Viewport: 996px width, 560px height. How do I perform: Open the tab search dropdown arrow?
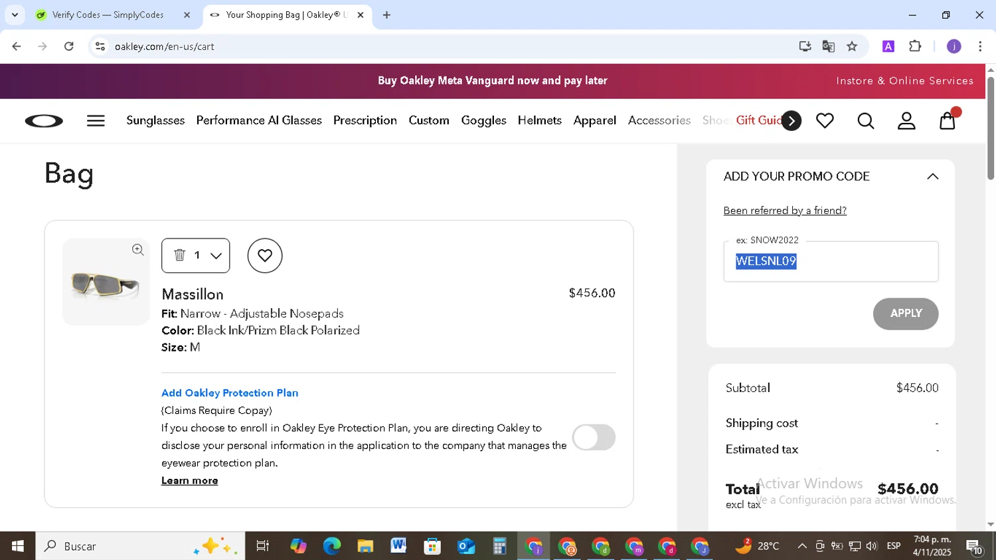[15, 15]
